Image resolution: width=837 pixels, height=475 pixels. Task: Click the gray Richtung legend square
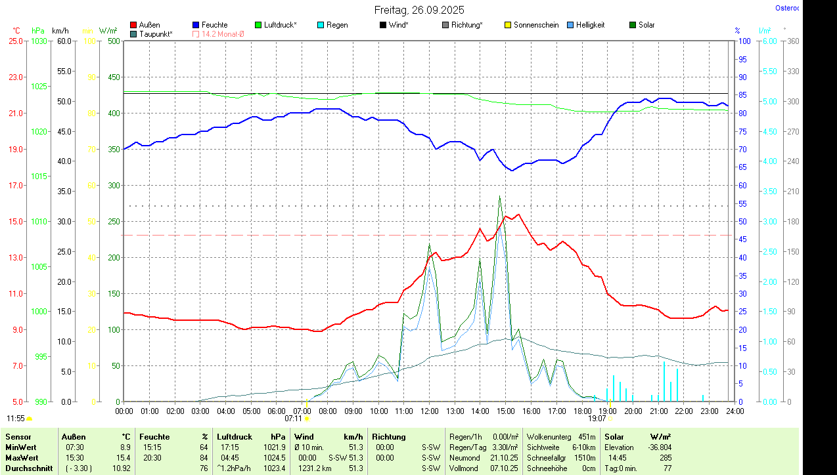(445, 25)
